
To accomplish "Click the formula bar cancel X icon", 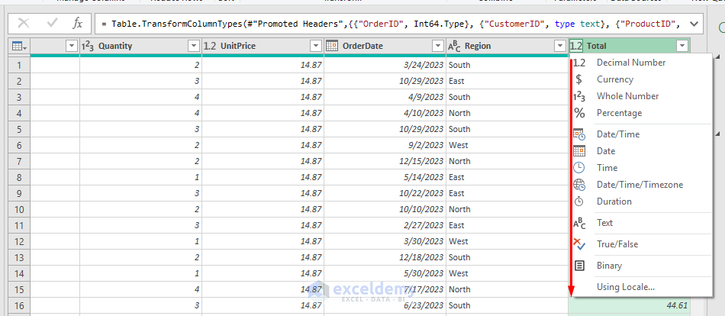I will [x=24, y=23].
